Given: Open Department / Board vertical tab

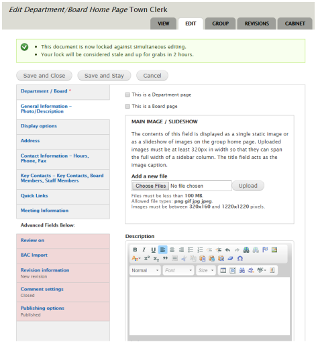Looking at the screenshot, I should pos(63,92).
